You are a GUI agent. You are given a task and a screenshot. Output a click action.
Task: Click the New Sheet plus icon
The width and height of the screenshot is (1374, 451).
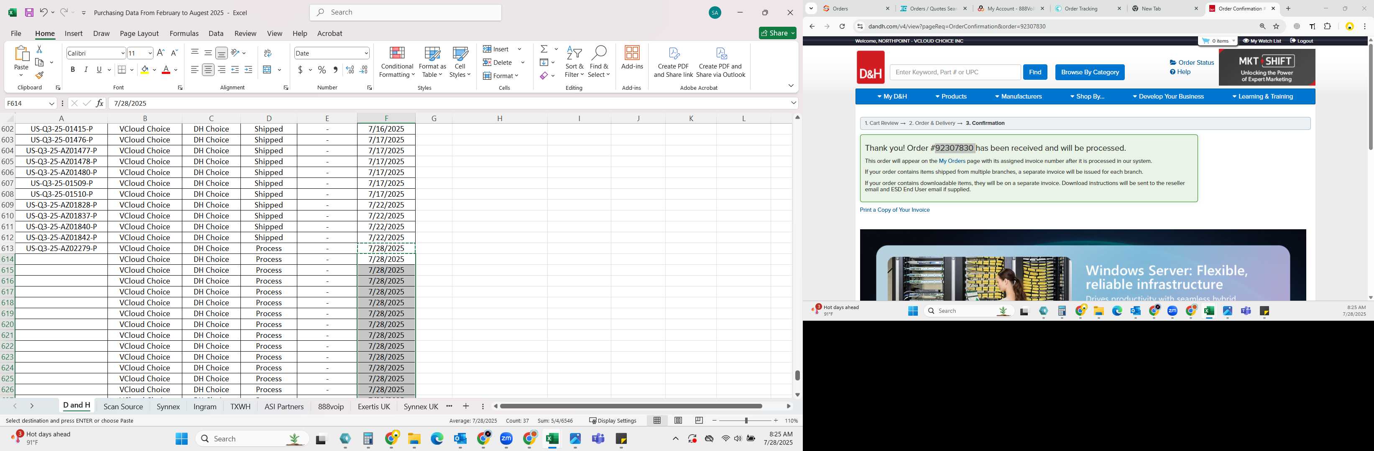pos(466,406)
